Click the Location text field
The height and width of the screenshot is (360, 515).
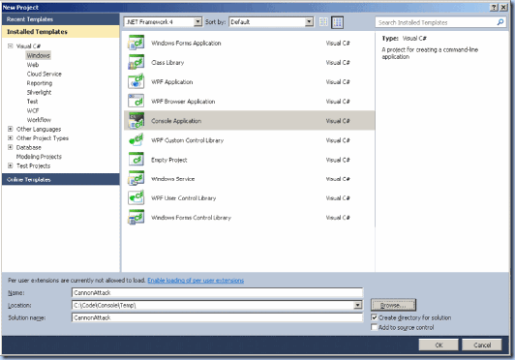pos(213,305)
